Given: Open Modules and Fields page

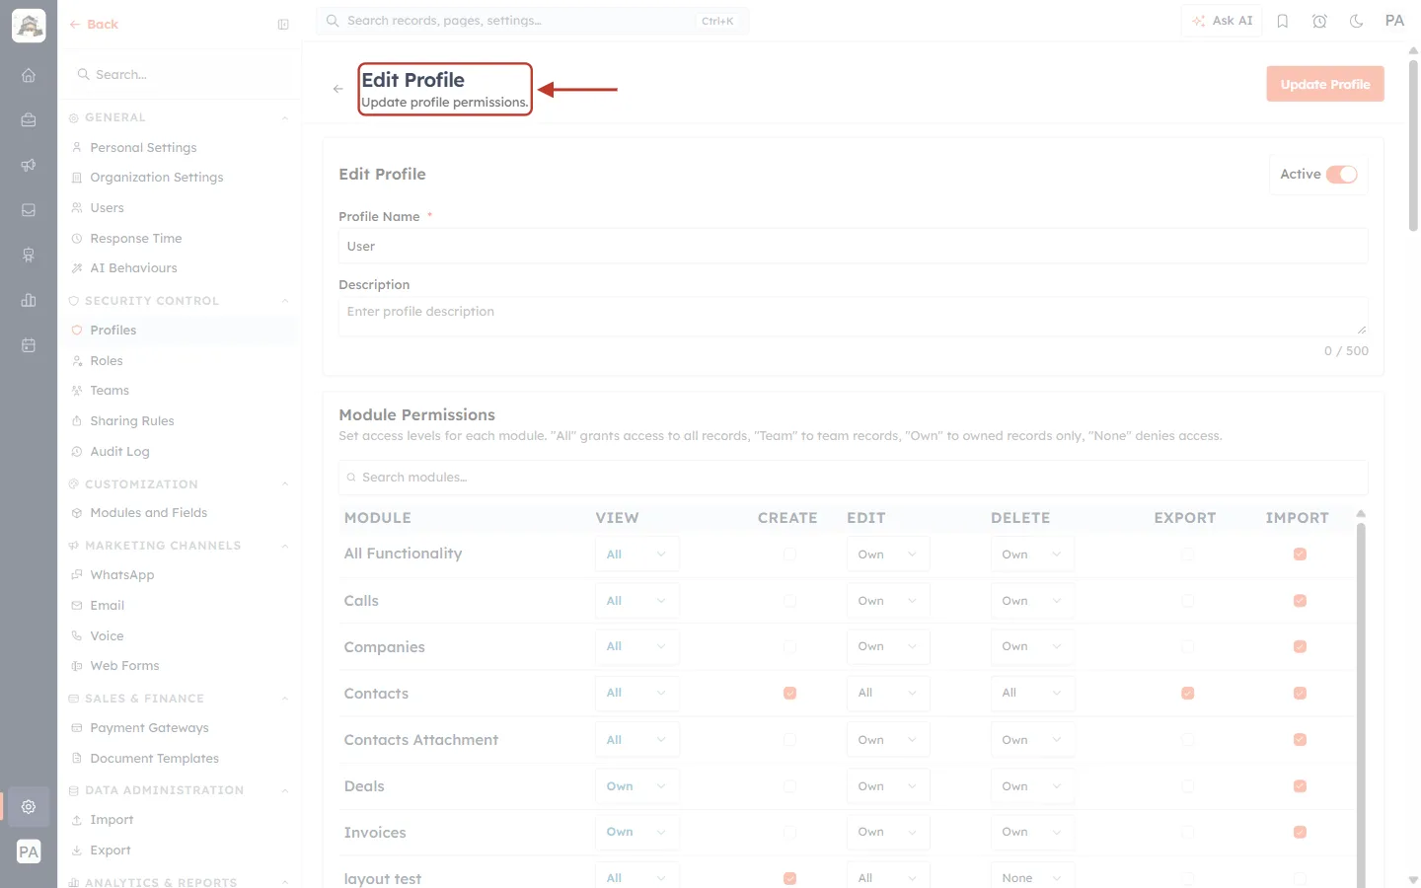Looking at the screenshot, I should 148,513.
